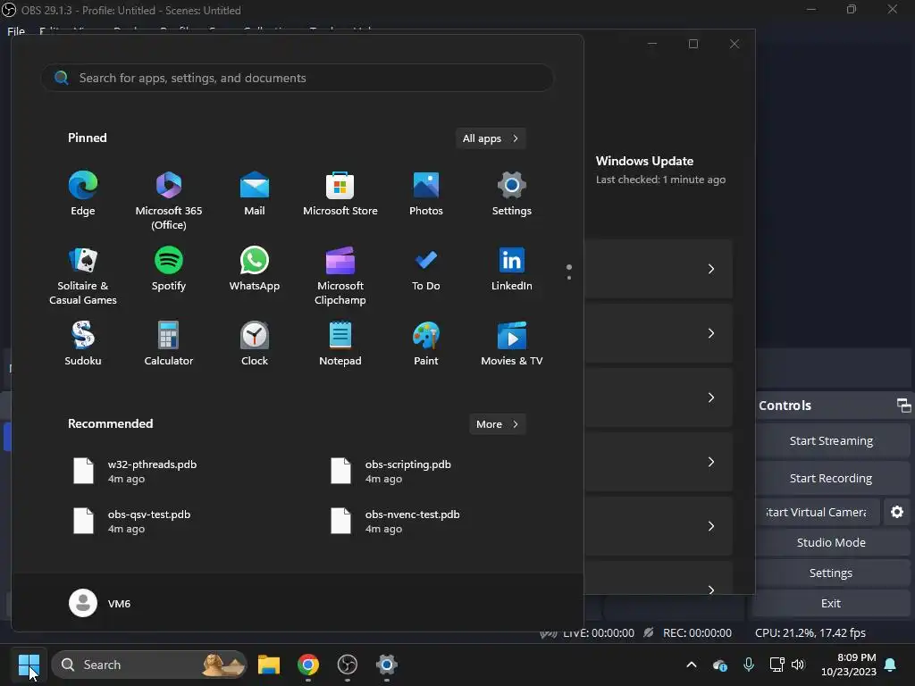This screenshot has width=915, height=686.
Task: Launch LinkedIn
Action: click(x=512, y=268)
